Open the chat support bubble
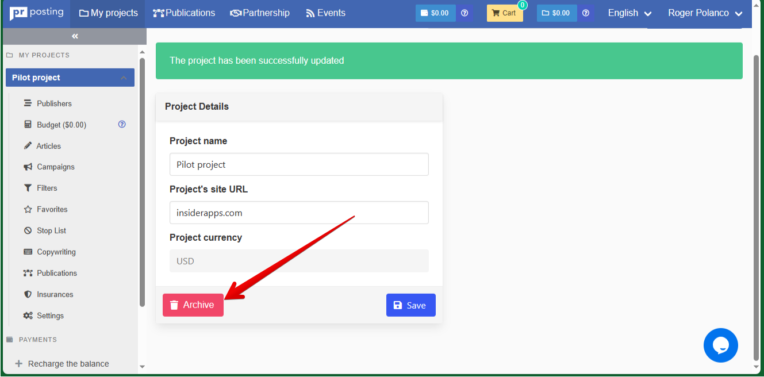 720,345
